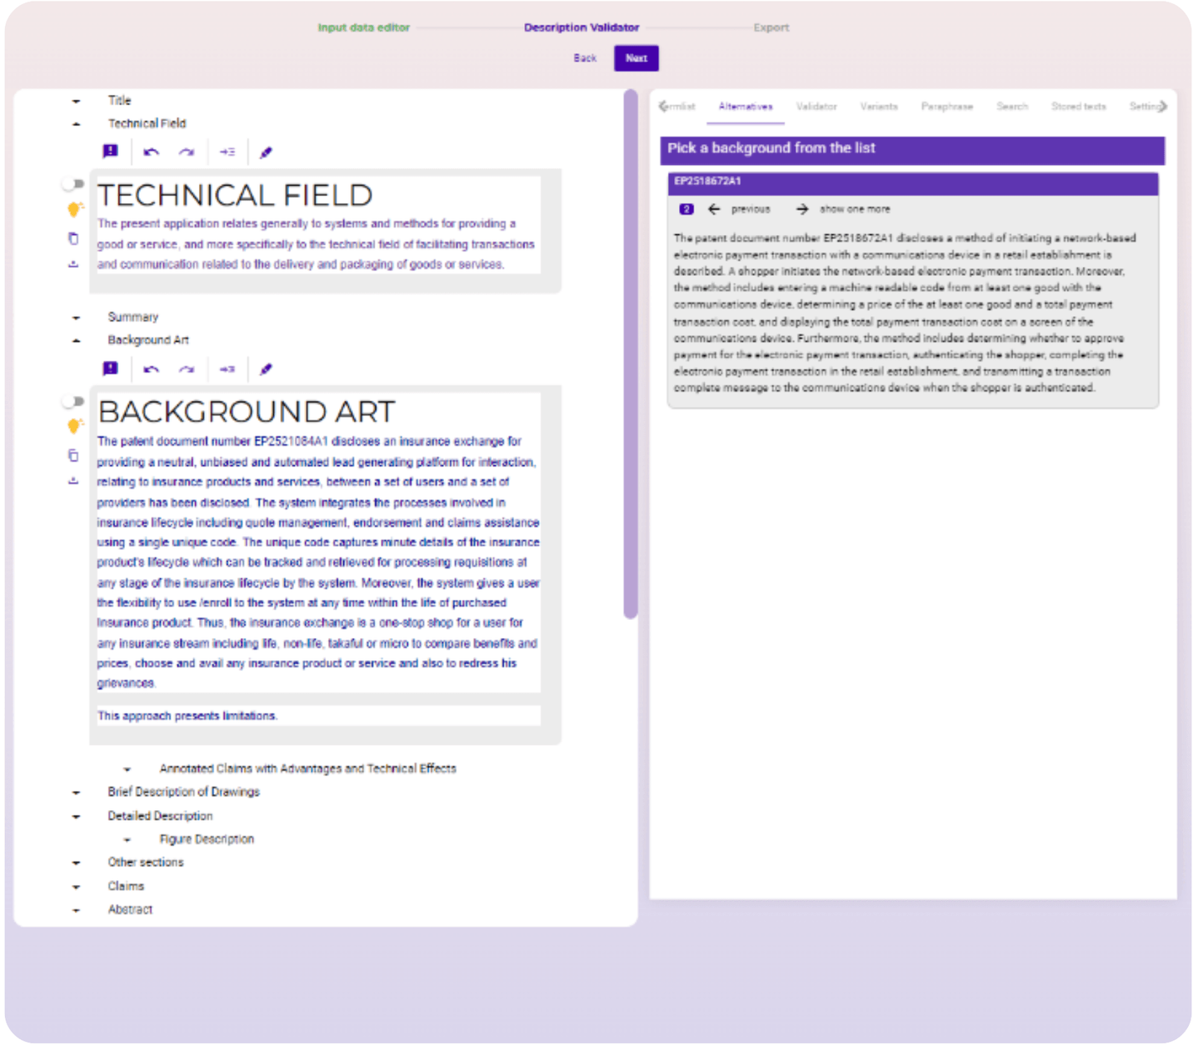Collapse the Background Art section
The height and width of the screenshot is (1050, 1193).
pyautogui.click(x=77, y=341)
